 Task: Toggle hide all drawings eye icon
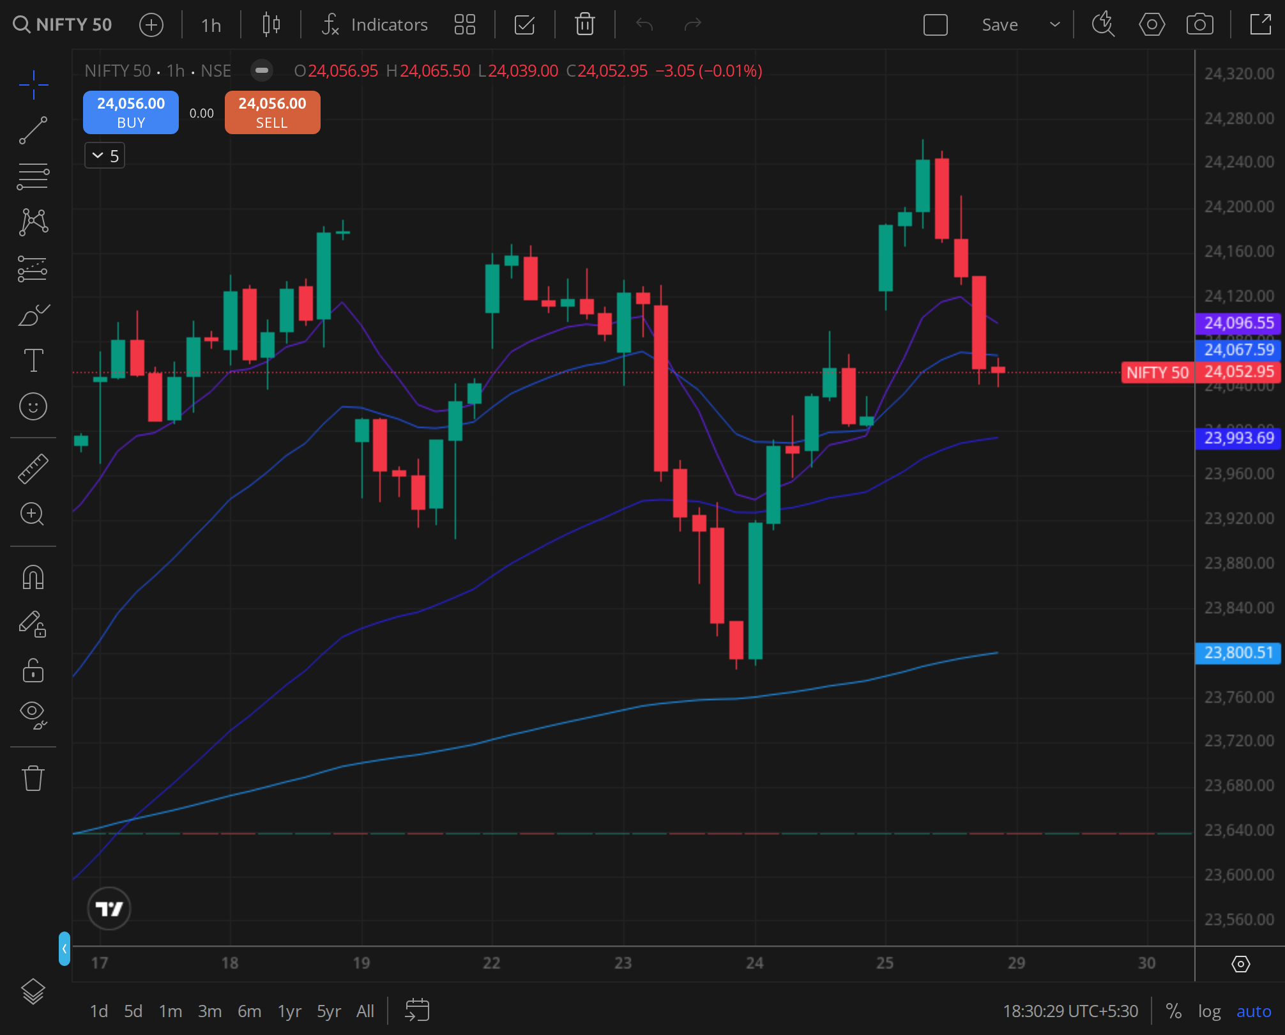click(33, 715)
